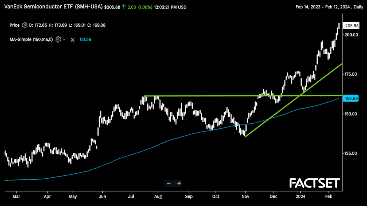The width and height of the screenshot is (367, 206).
Task: Click the Jul time axis label
Action: [131, 196]
